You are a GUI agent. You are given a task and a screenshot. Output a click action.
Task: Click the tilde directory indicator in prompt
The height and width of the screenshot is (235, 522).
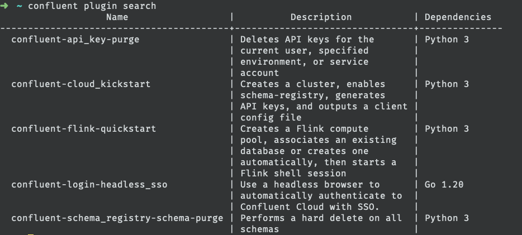click(19, 6)
